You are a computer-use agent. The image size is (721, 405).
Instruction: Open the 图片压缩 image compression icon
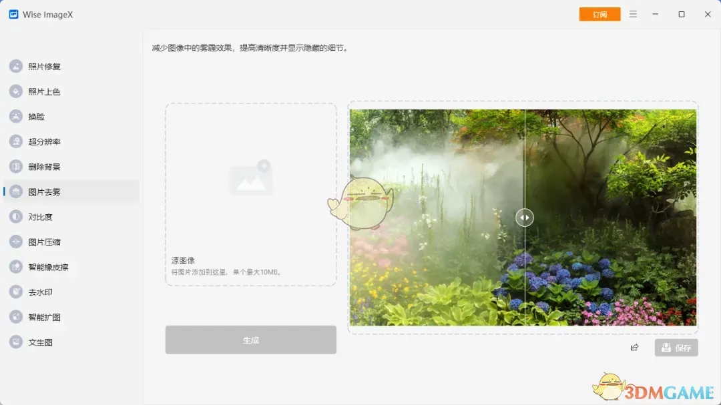tap(16, 242)
